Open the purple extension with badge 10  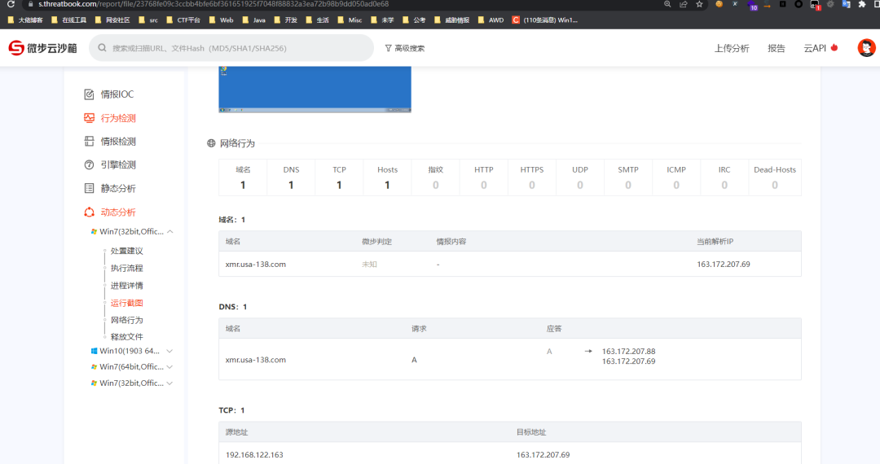coord(752,5)
